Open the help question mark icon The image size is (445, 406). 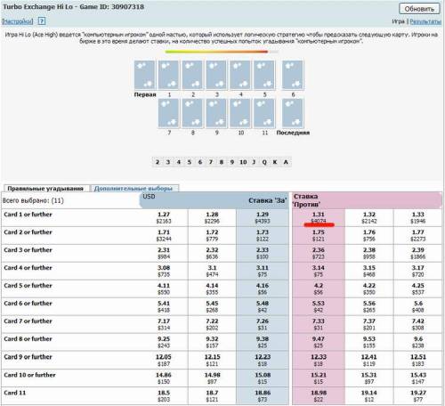coord(42,21)
